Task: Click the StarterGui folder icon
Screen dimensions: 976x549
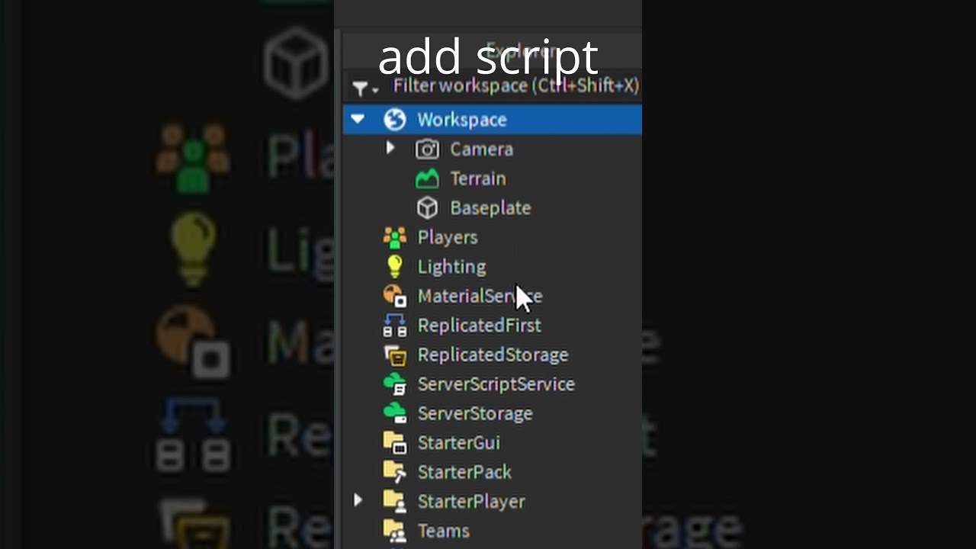Action: click(394, 443)
